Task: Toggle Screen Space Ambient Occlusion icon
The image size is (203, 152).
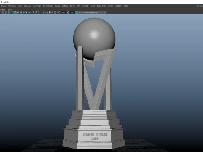Action: [x=33, y=12]
